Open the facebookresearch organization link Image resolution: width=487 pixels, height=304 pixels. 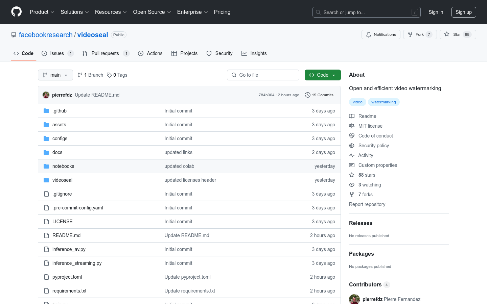point(46,35)
